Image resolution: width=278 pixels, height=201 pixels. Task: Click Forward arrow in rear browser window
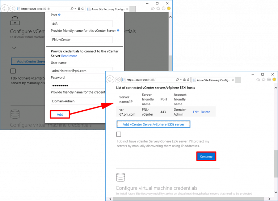12,9
